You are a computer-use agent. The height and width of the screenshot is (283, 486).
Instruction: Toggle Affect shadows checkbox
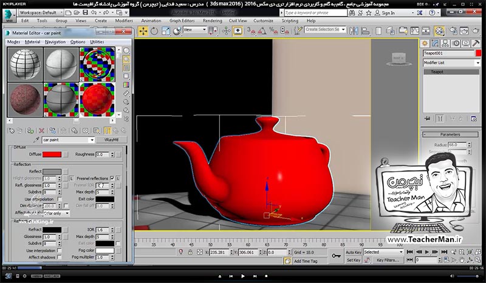click(59, 258)
